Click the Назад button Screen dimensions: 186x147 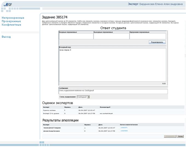point(180,136)
